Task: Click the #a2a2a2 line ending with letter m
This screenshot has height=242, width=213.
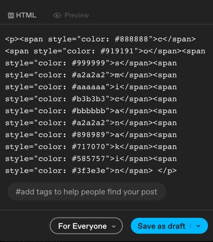Action: point(91,75)
